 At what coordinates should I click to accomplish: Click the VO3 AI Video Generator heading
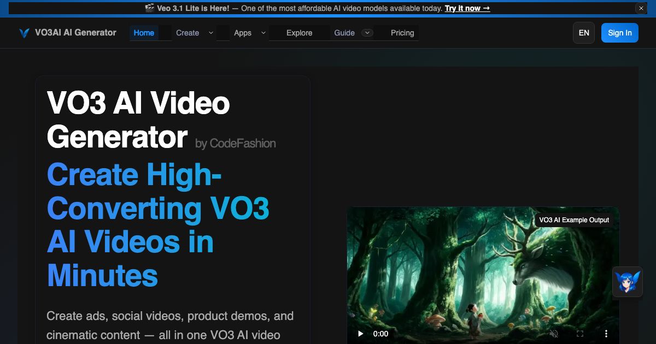[x=138, y=120]
